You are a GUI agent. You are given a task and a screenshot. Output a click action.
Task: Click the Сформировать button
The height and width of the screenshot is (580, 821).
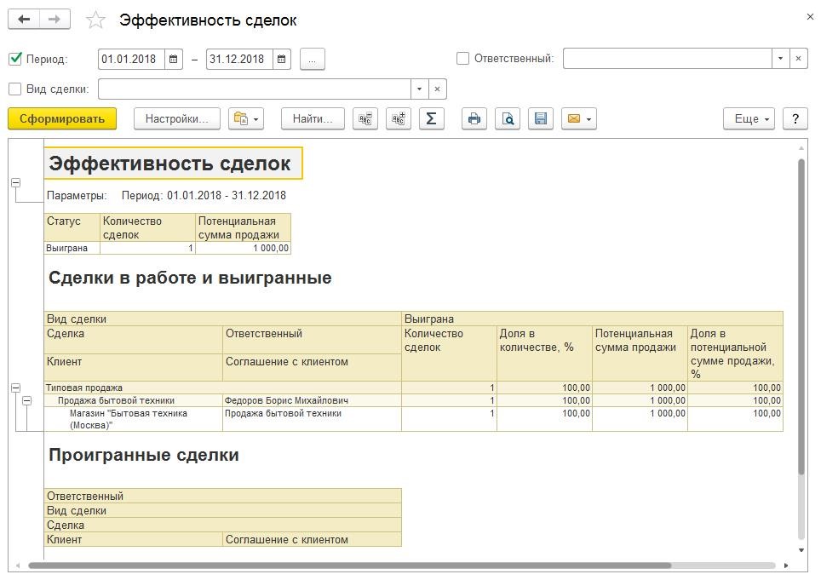(62, 119)
